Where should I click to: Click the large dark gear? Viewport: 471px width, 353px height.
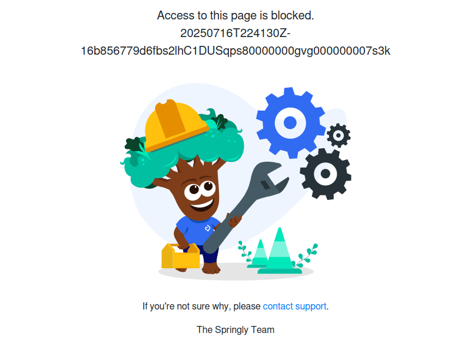pyautogui.click(x=326, y=174)
